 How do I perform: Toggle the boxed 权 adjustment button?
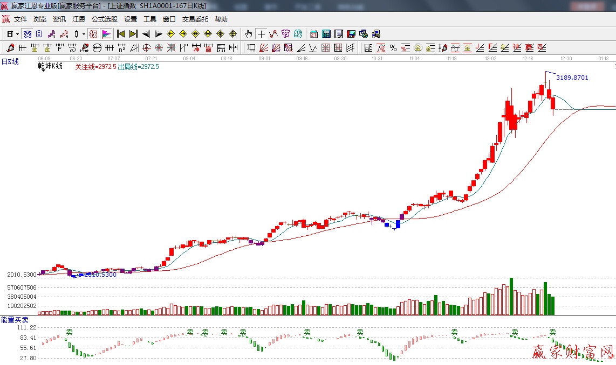pyautogui.click(x=93, y=34)
